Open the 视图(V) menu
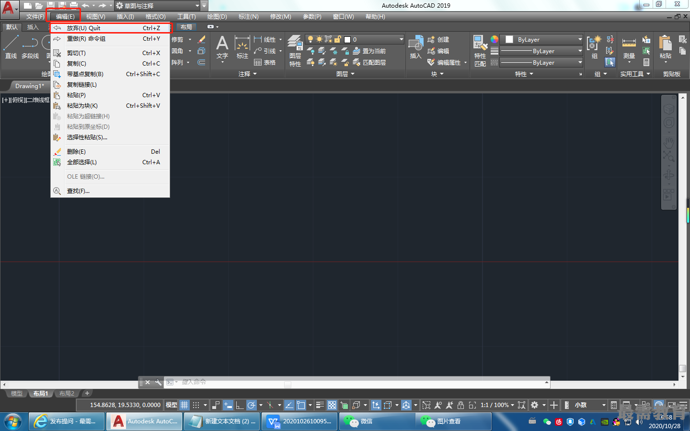The image size is (690, 431). click(x=95, y=17)
